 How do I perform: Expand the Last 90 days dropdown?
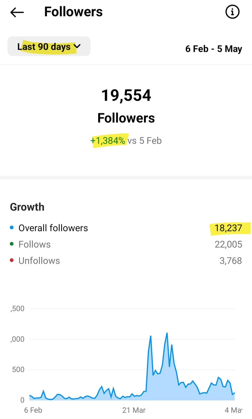(x=49, y=46)
